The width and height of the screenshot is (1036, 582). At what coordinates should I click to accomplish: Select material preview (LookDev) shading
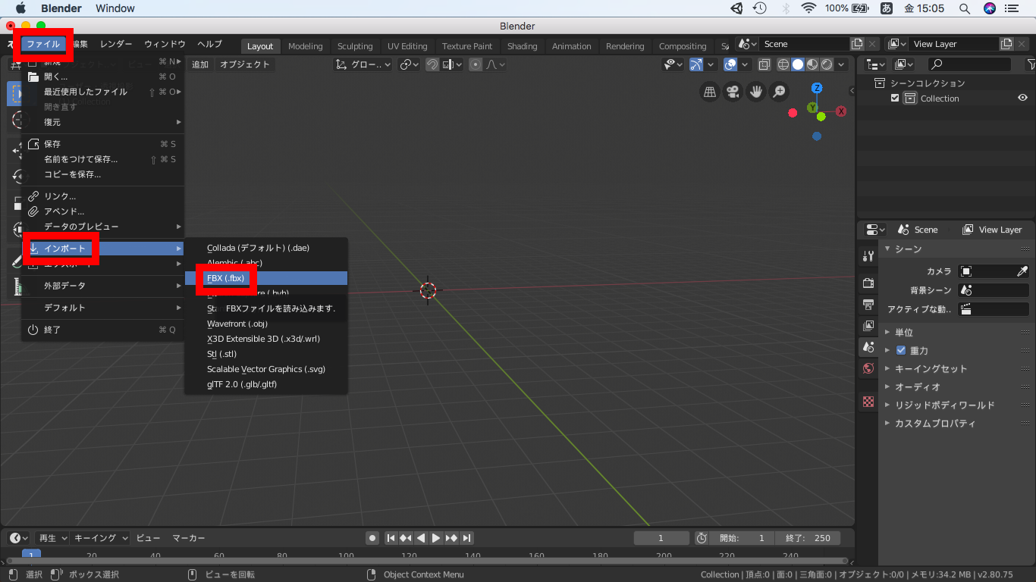812,64
